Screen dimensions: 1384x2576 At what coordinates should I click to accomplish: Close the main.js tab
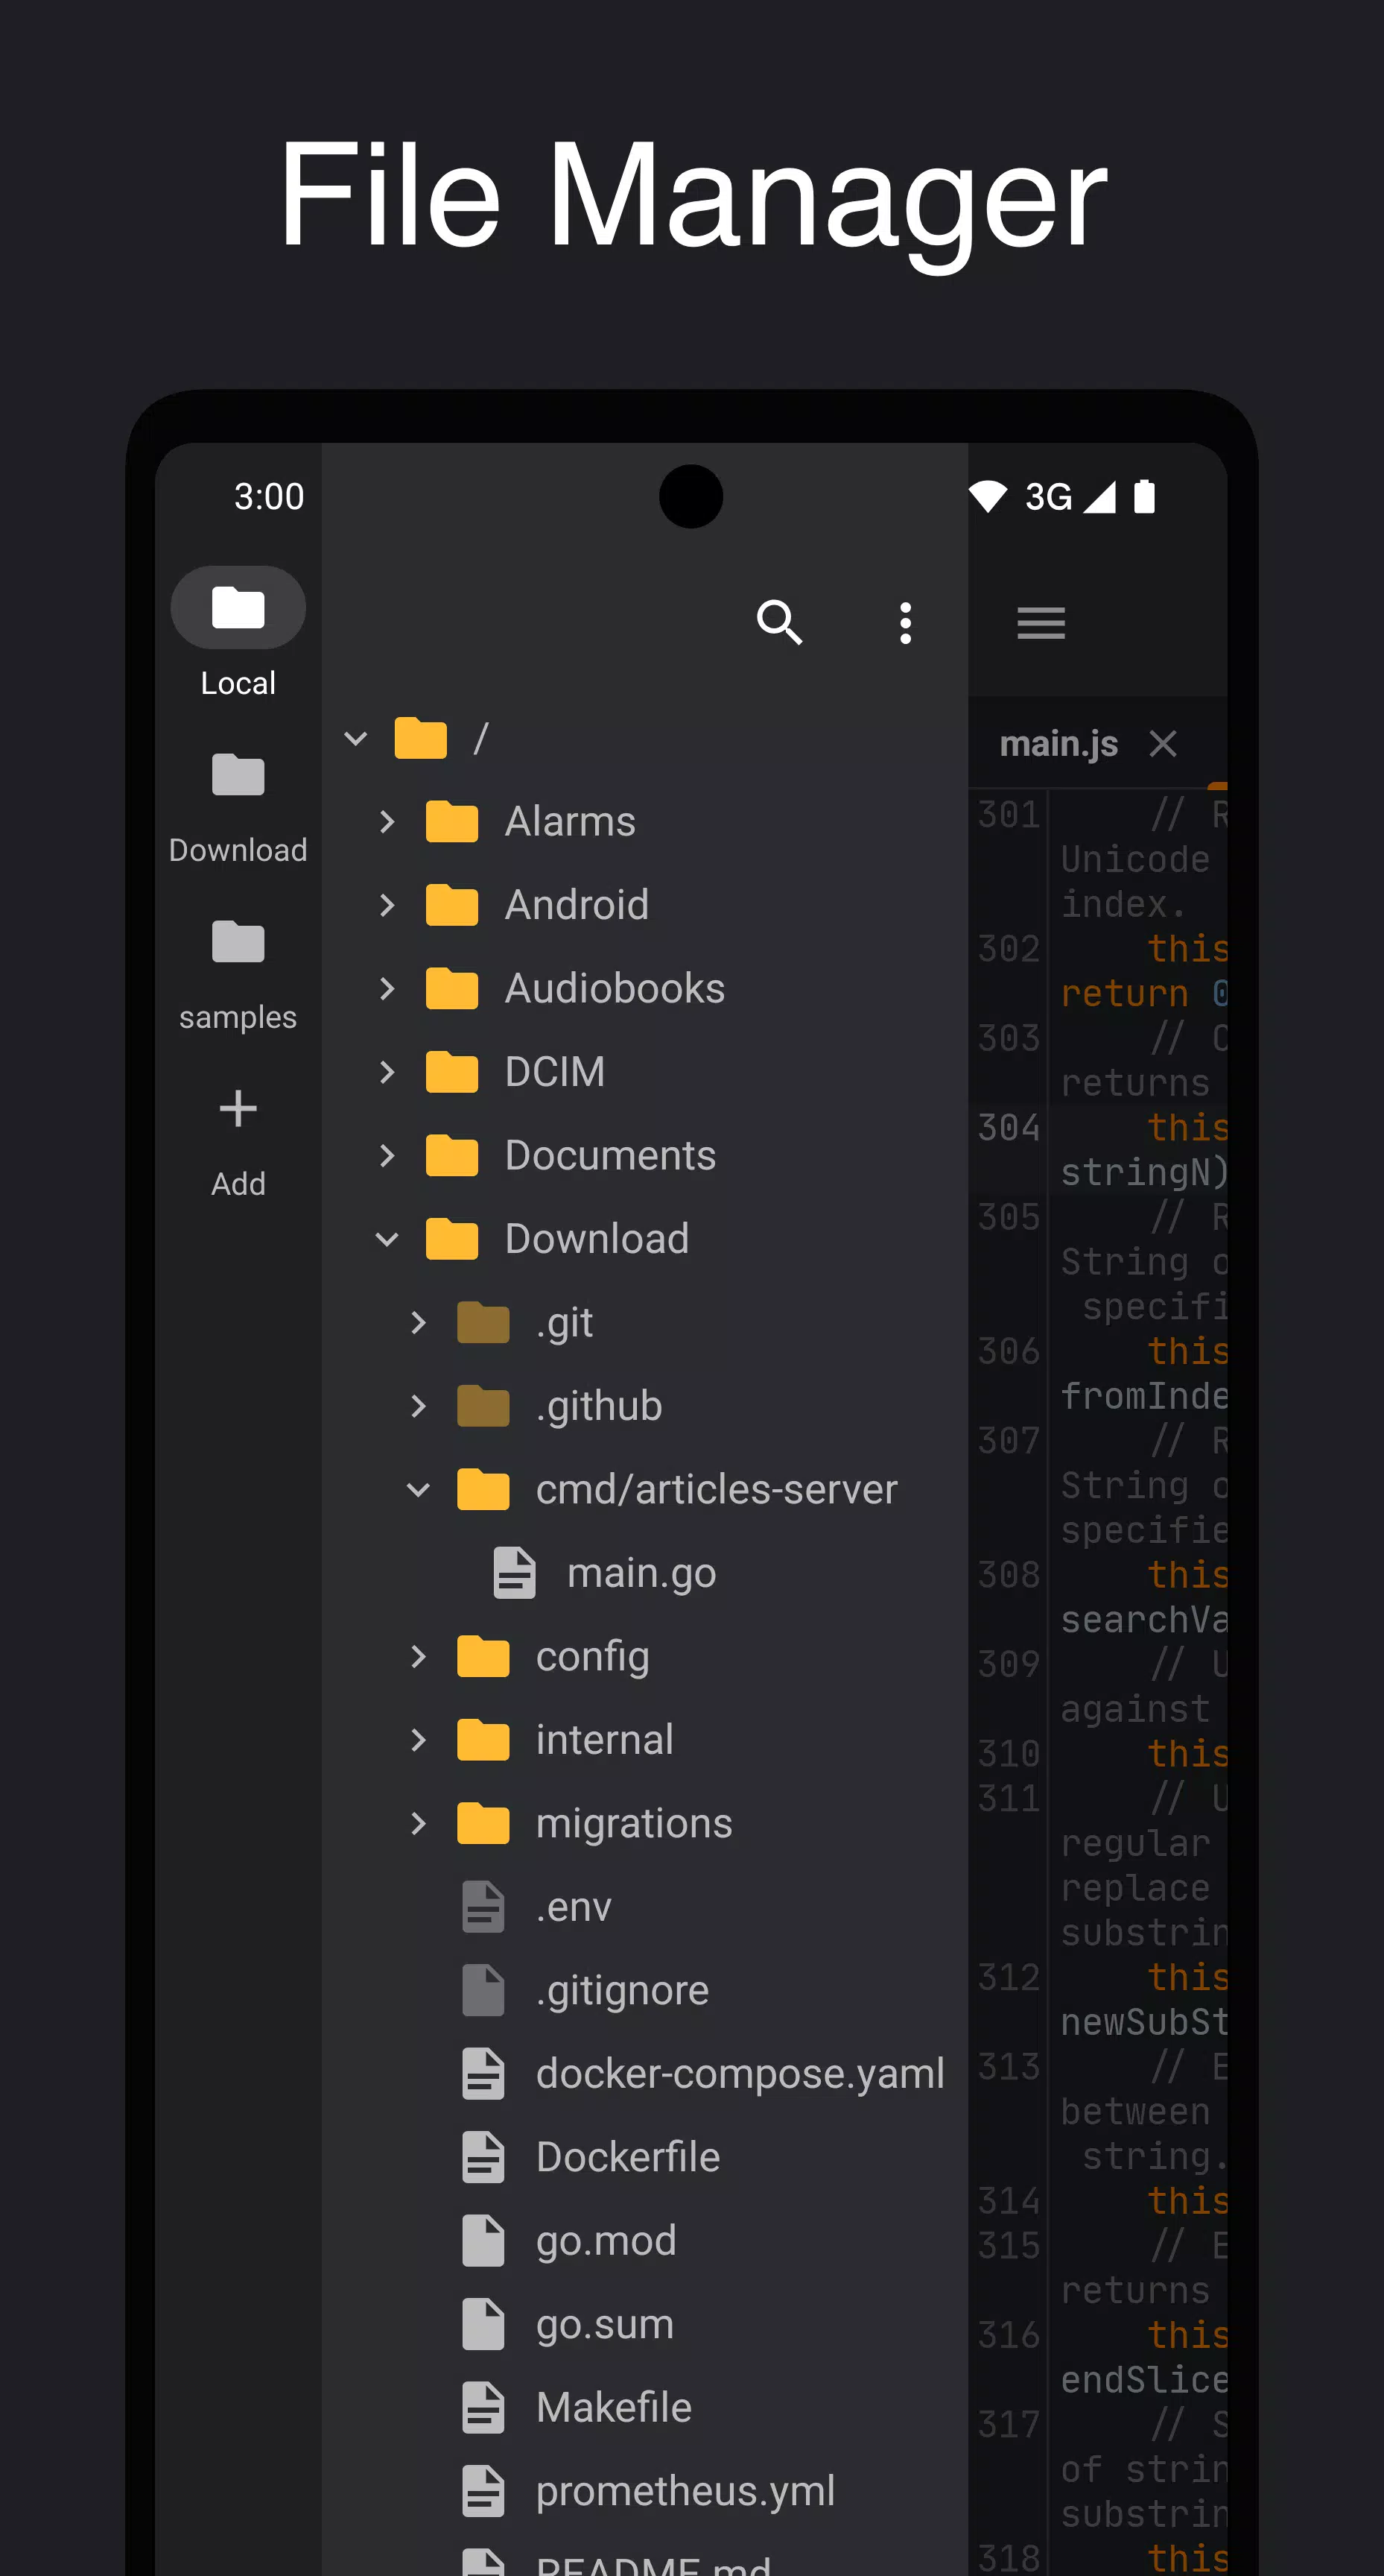1164,744
